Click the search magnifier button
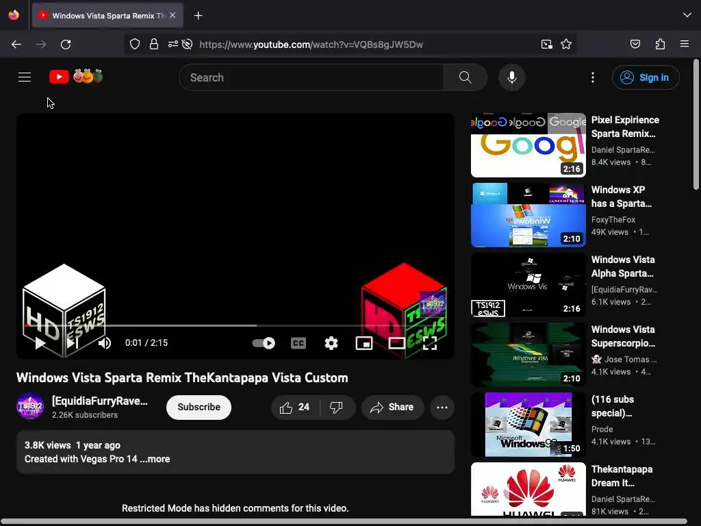701x526 pixels. click(x=465, y=77)
